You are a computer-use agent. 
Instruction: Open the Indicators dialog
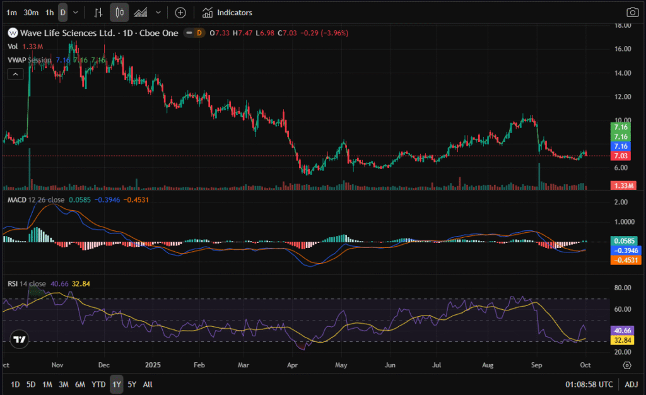tap(234, 13)
